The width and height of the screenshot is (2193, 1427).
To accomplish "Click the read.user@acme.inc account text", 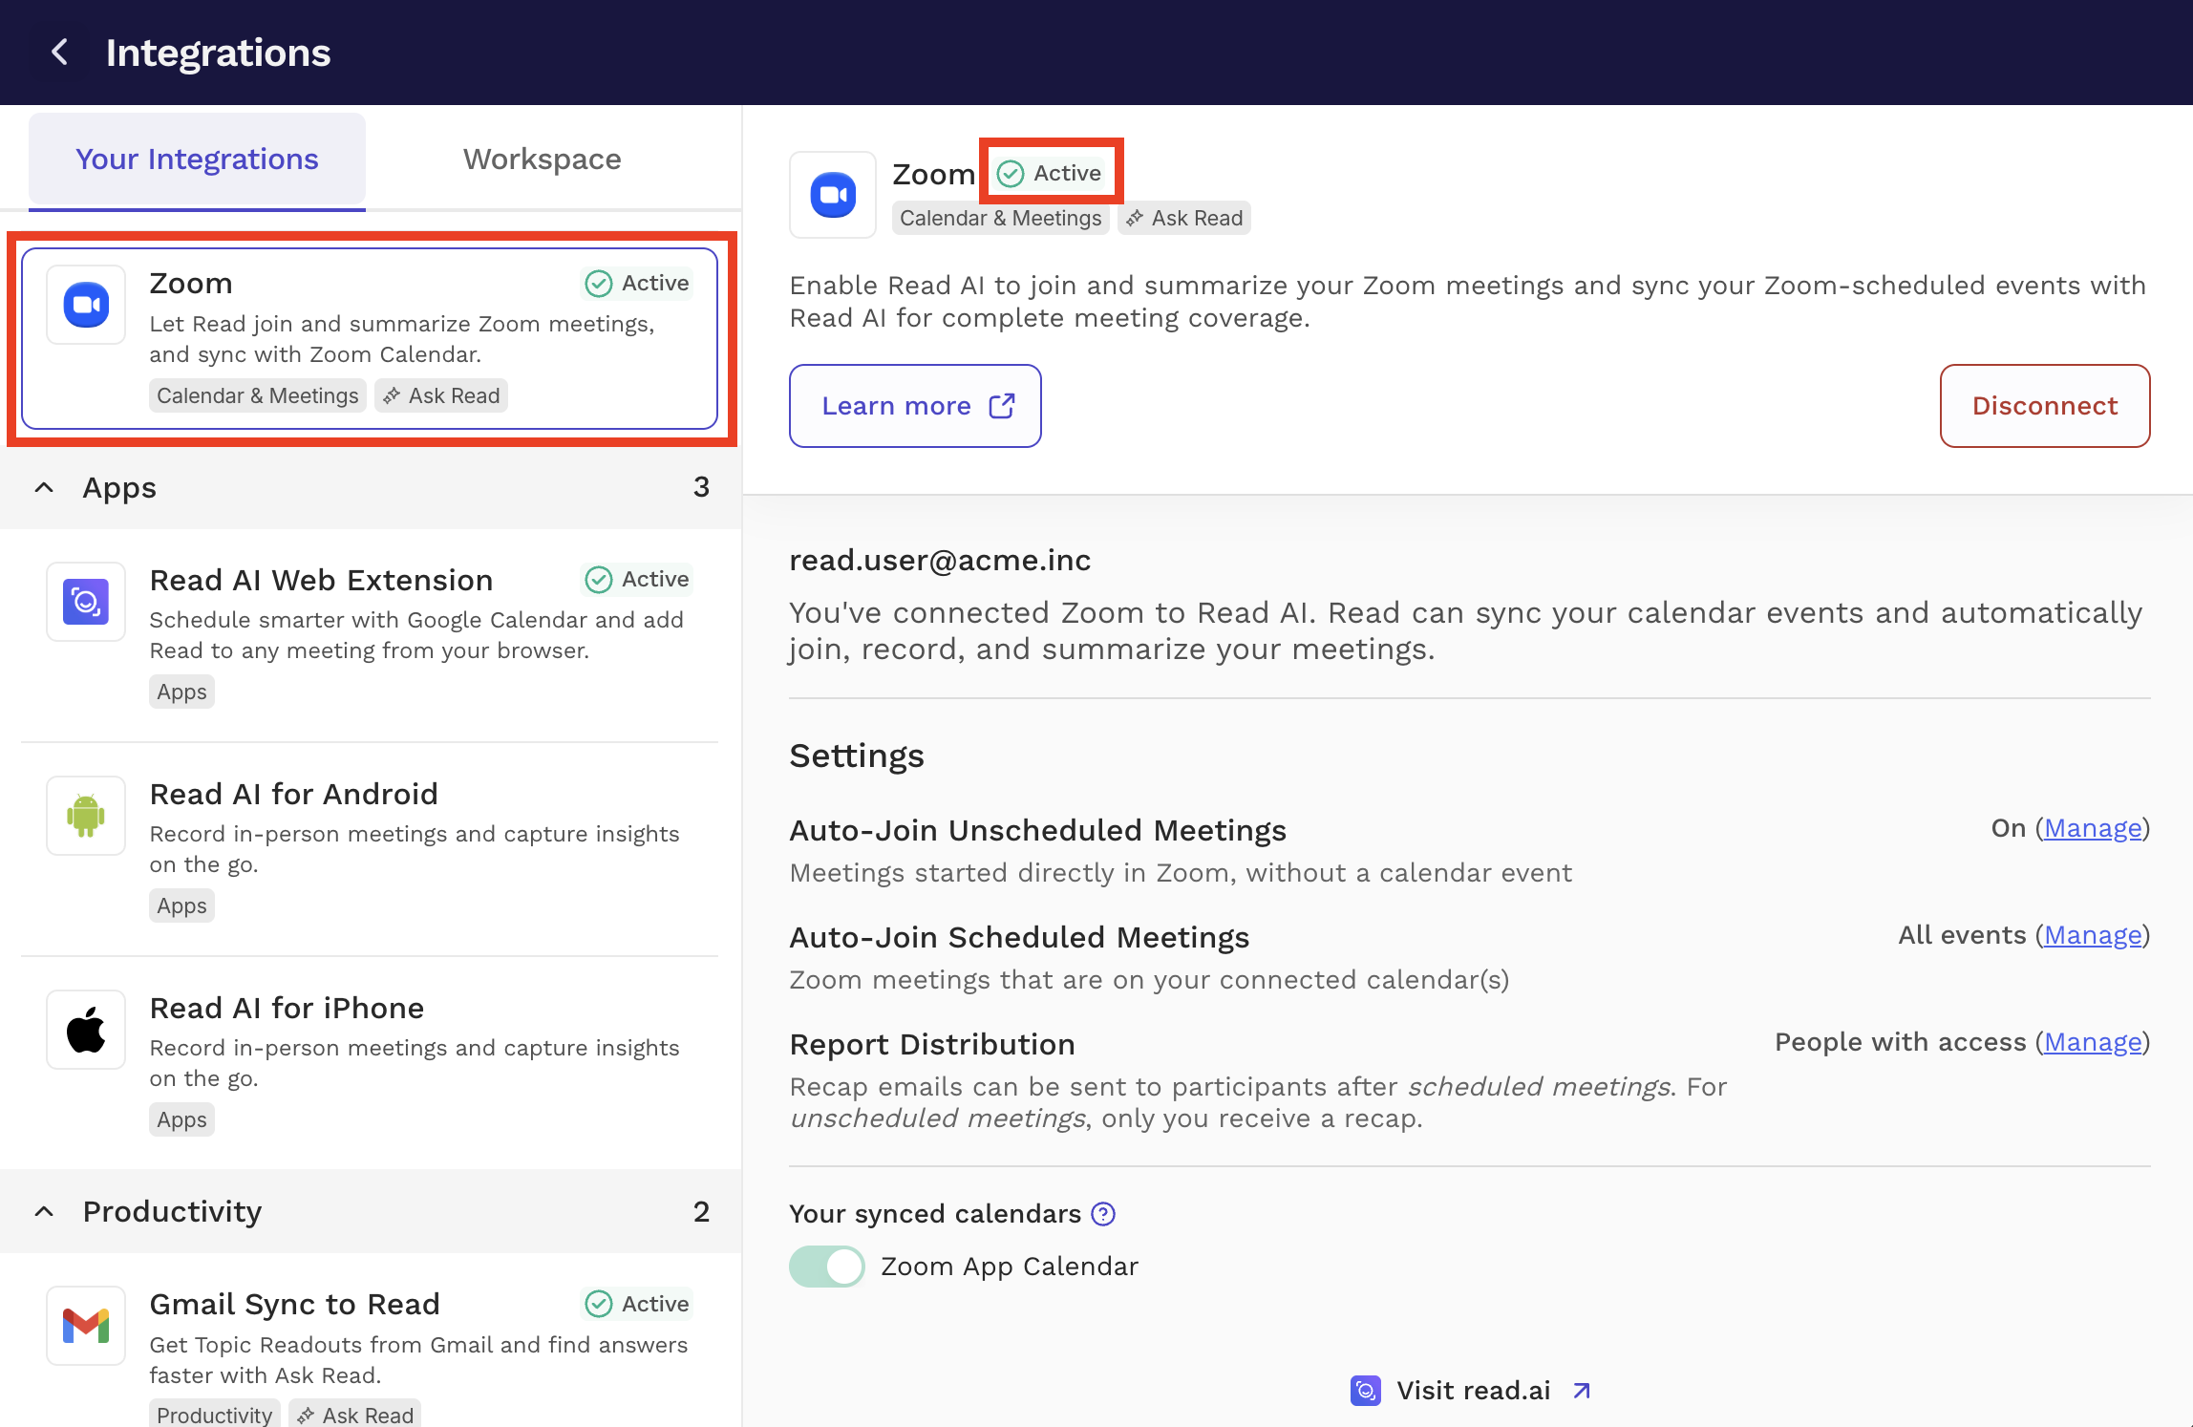I will tap(940, 561).
